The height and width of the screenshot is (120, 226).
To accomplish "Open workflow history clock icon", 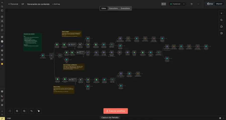I will (192, 4).
